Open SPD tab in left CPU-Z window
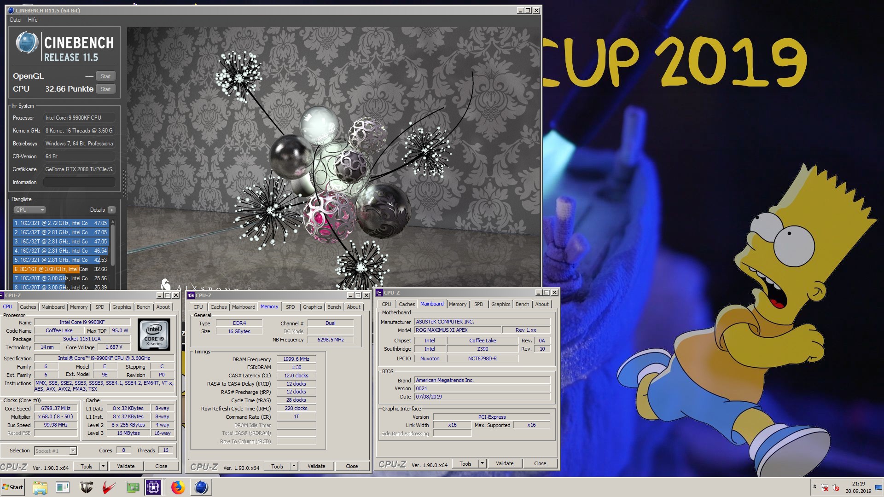Screen dimensions: 884x497 tap(100, 307)
